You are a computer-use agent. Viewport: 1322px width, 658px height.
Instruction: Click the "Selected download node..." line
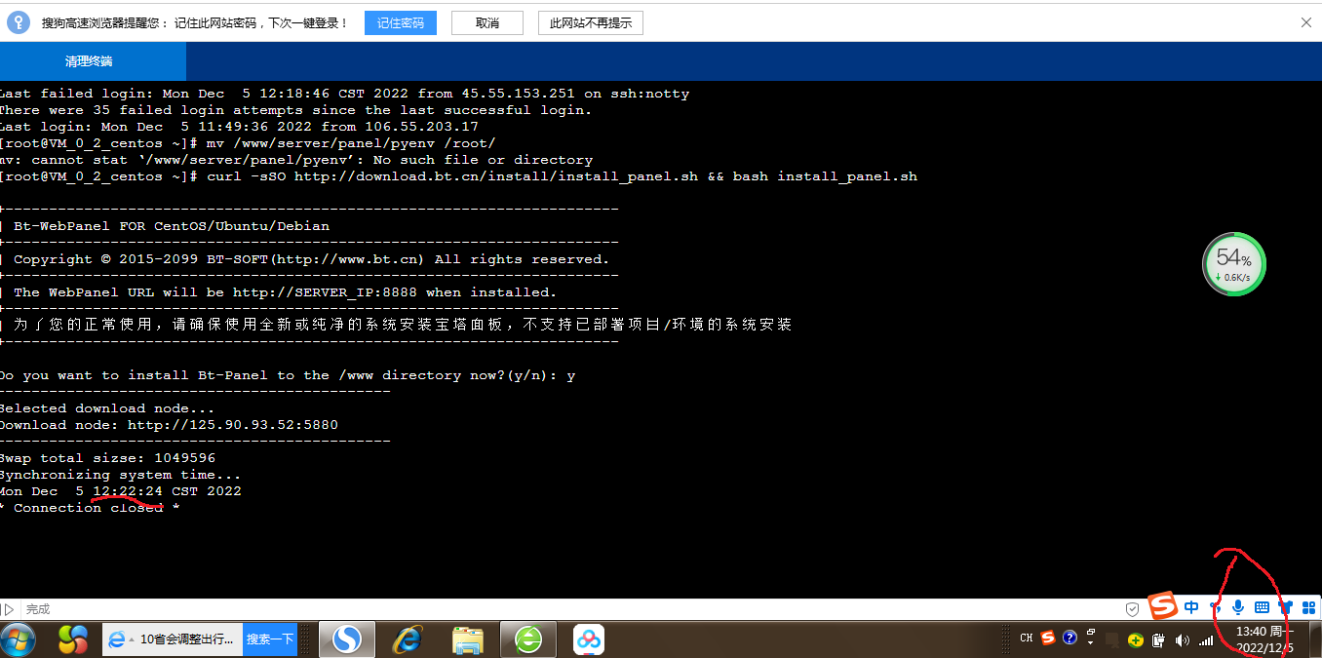coord(107,408)
